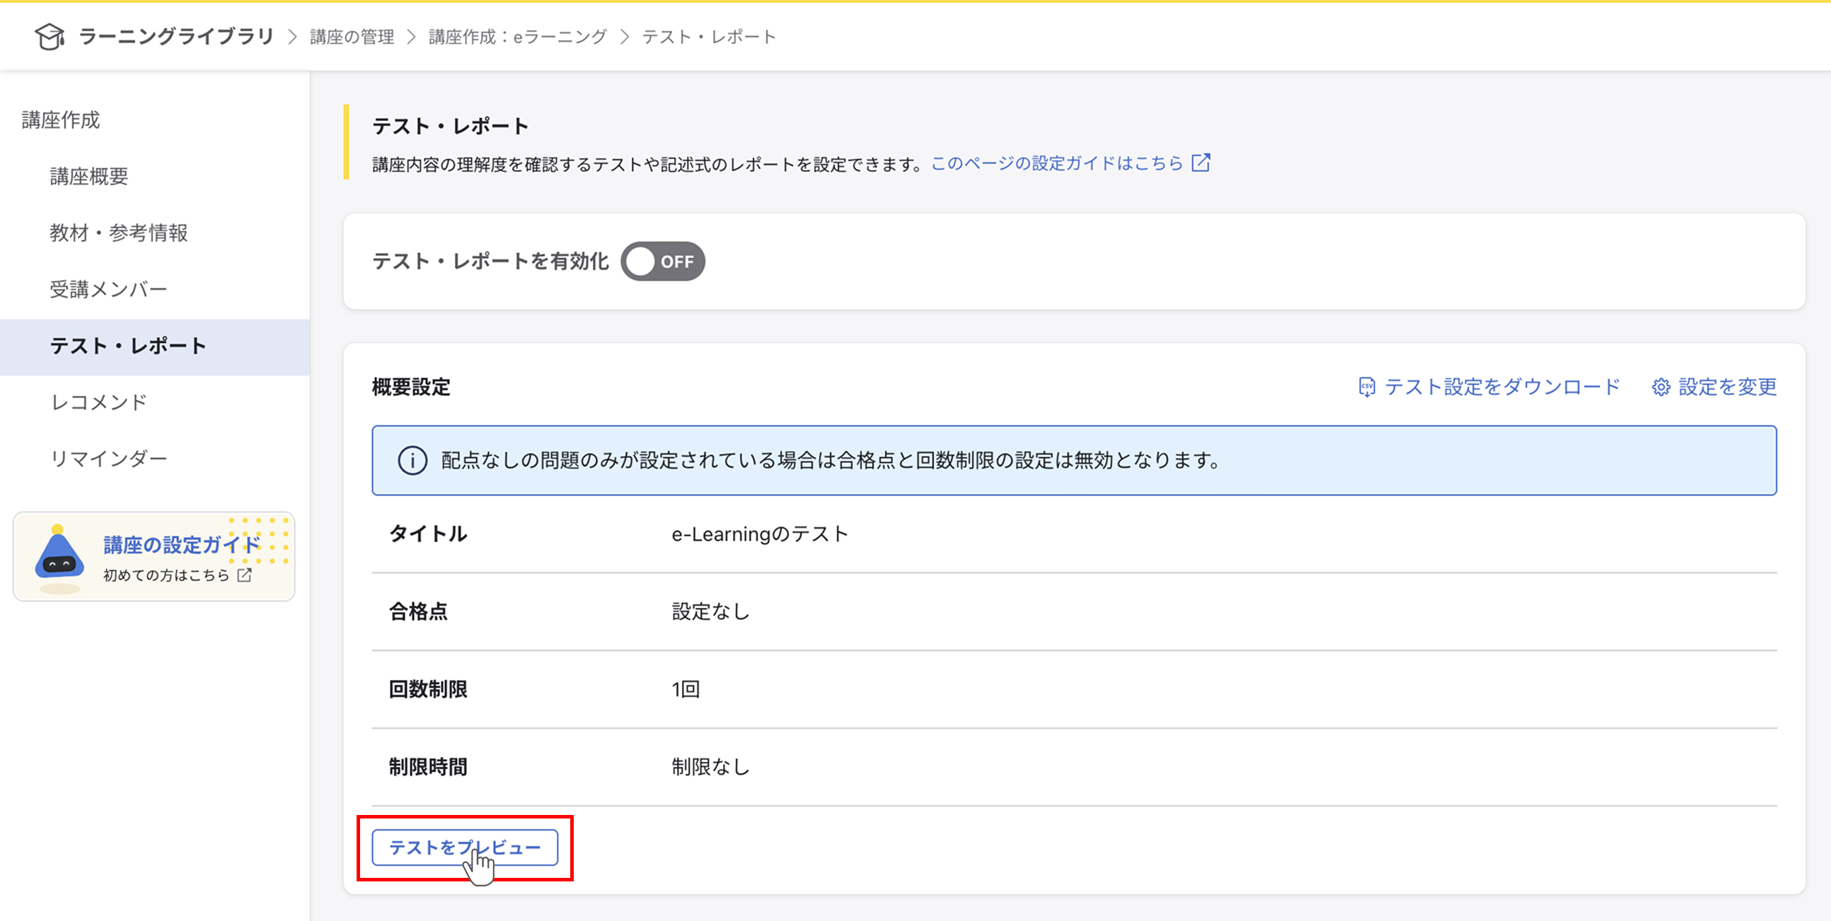Click the external link icon beside 初めての方はこちら

245,576
